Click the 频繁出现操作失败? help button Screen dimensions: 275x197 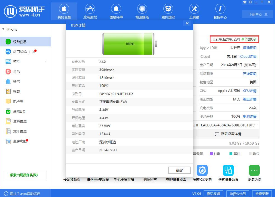[25, 175]
